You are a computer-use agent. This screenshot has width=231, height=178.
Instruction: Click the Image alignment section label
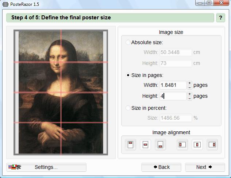click(171, 132)
